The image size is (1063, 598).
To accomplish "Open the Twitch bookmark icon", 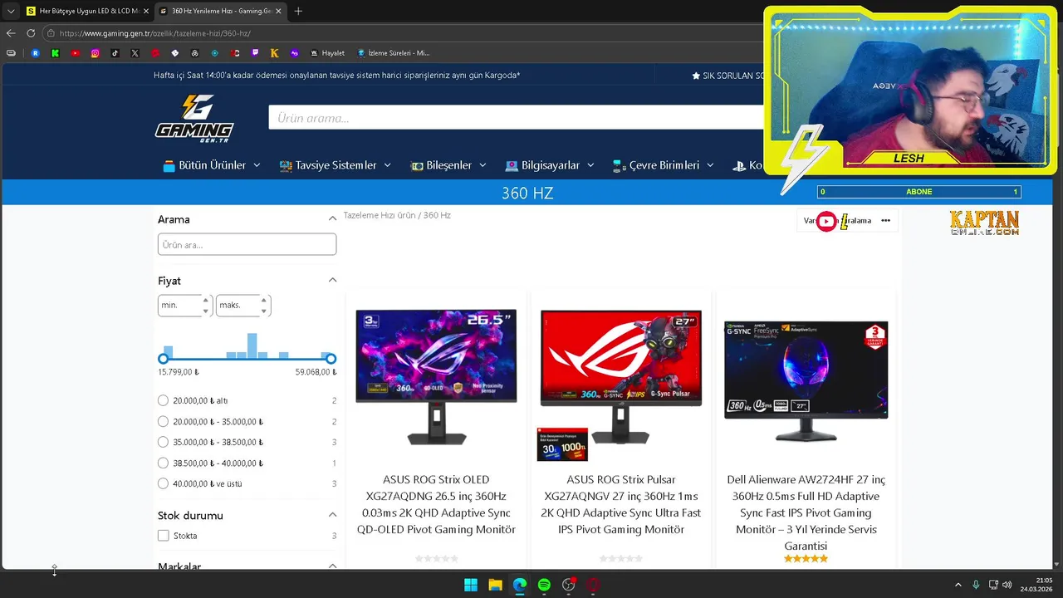I will 255,53.
